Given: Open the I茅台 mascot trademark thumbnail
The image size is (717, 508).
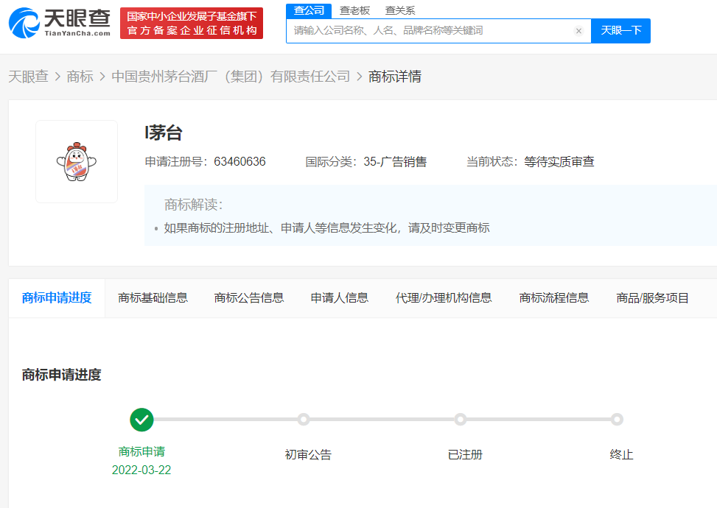Looking at the screenshot, I should tap(77, 162).
